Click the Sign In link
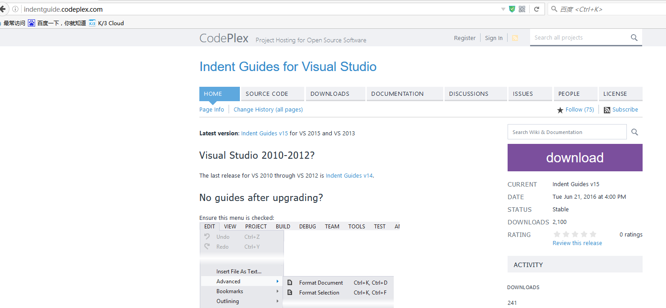666x308 pixels. 494,38
